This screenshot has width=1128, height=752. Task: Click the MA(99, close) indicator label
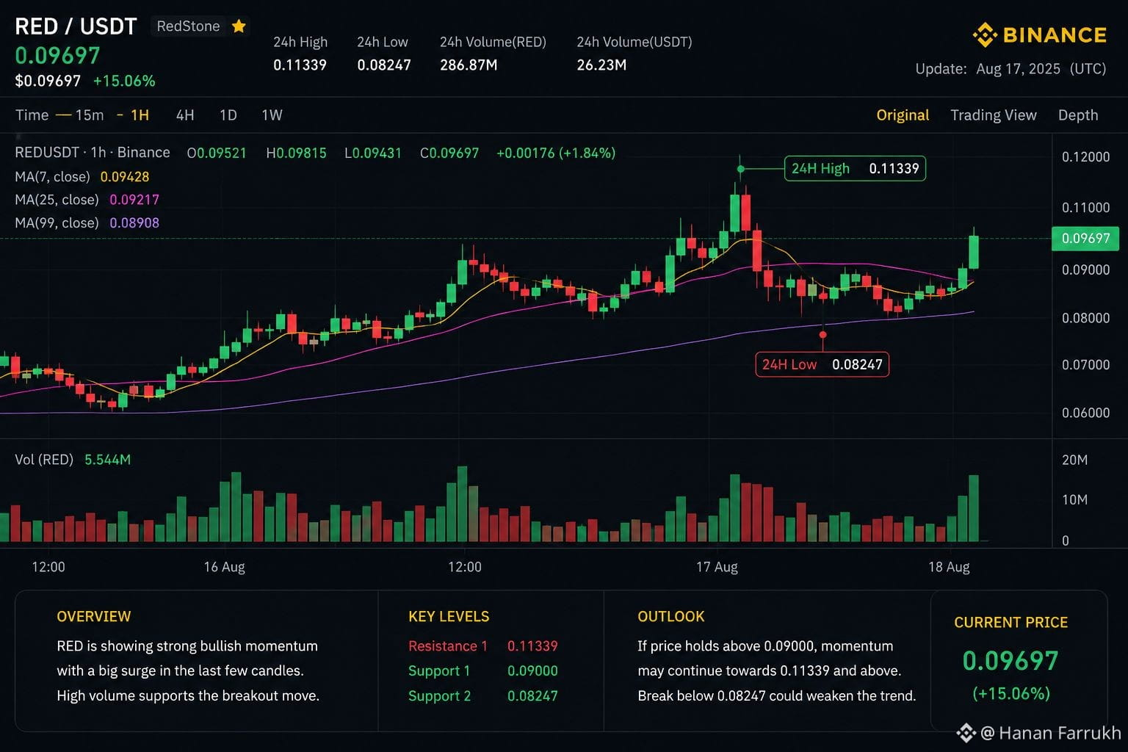57,223
